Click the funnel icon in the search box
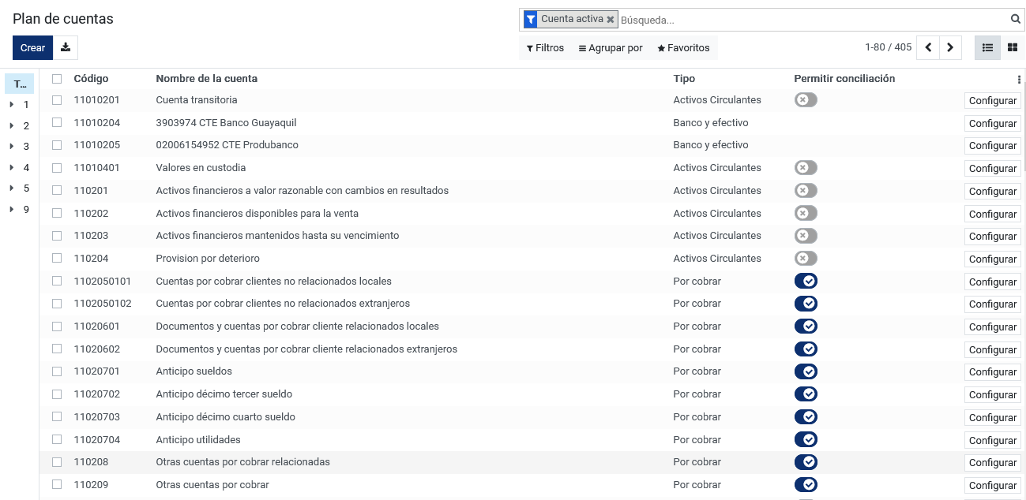 coord(530,20)
